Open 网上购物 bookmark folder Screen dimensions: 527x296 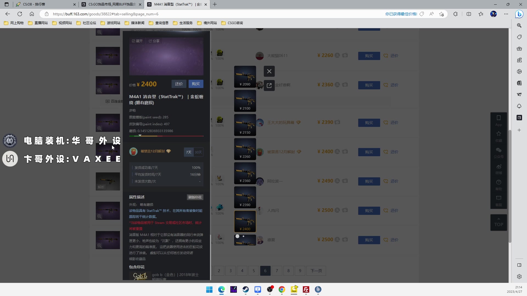[14, 23]
